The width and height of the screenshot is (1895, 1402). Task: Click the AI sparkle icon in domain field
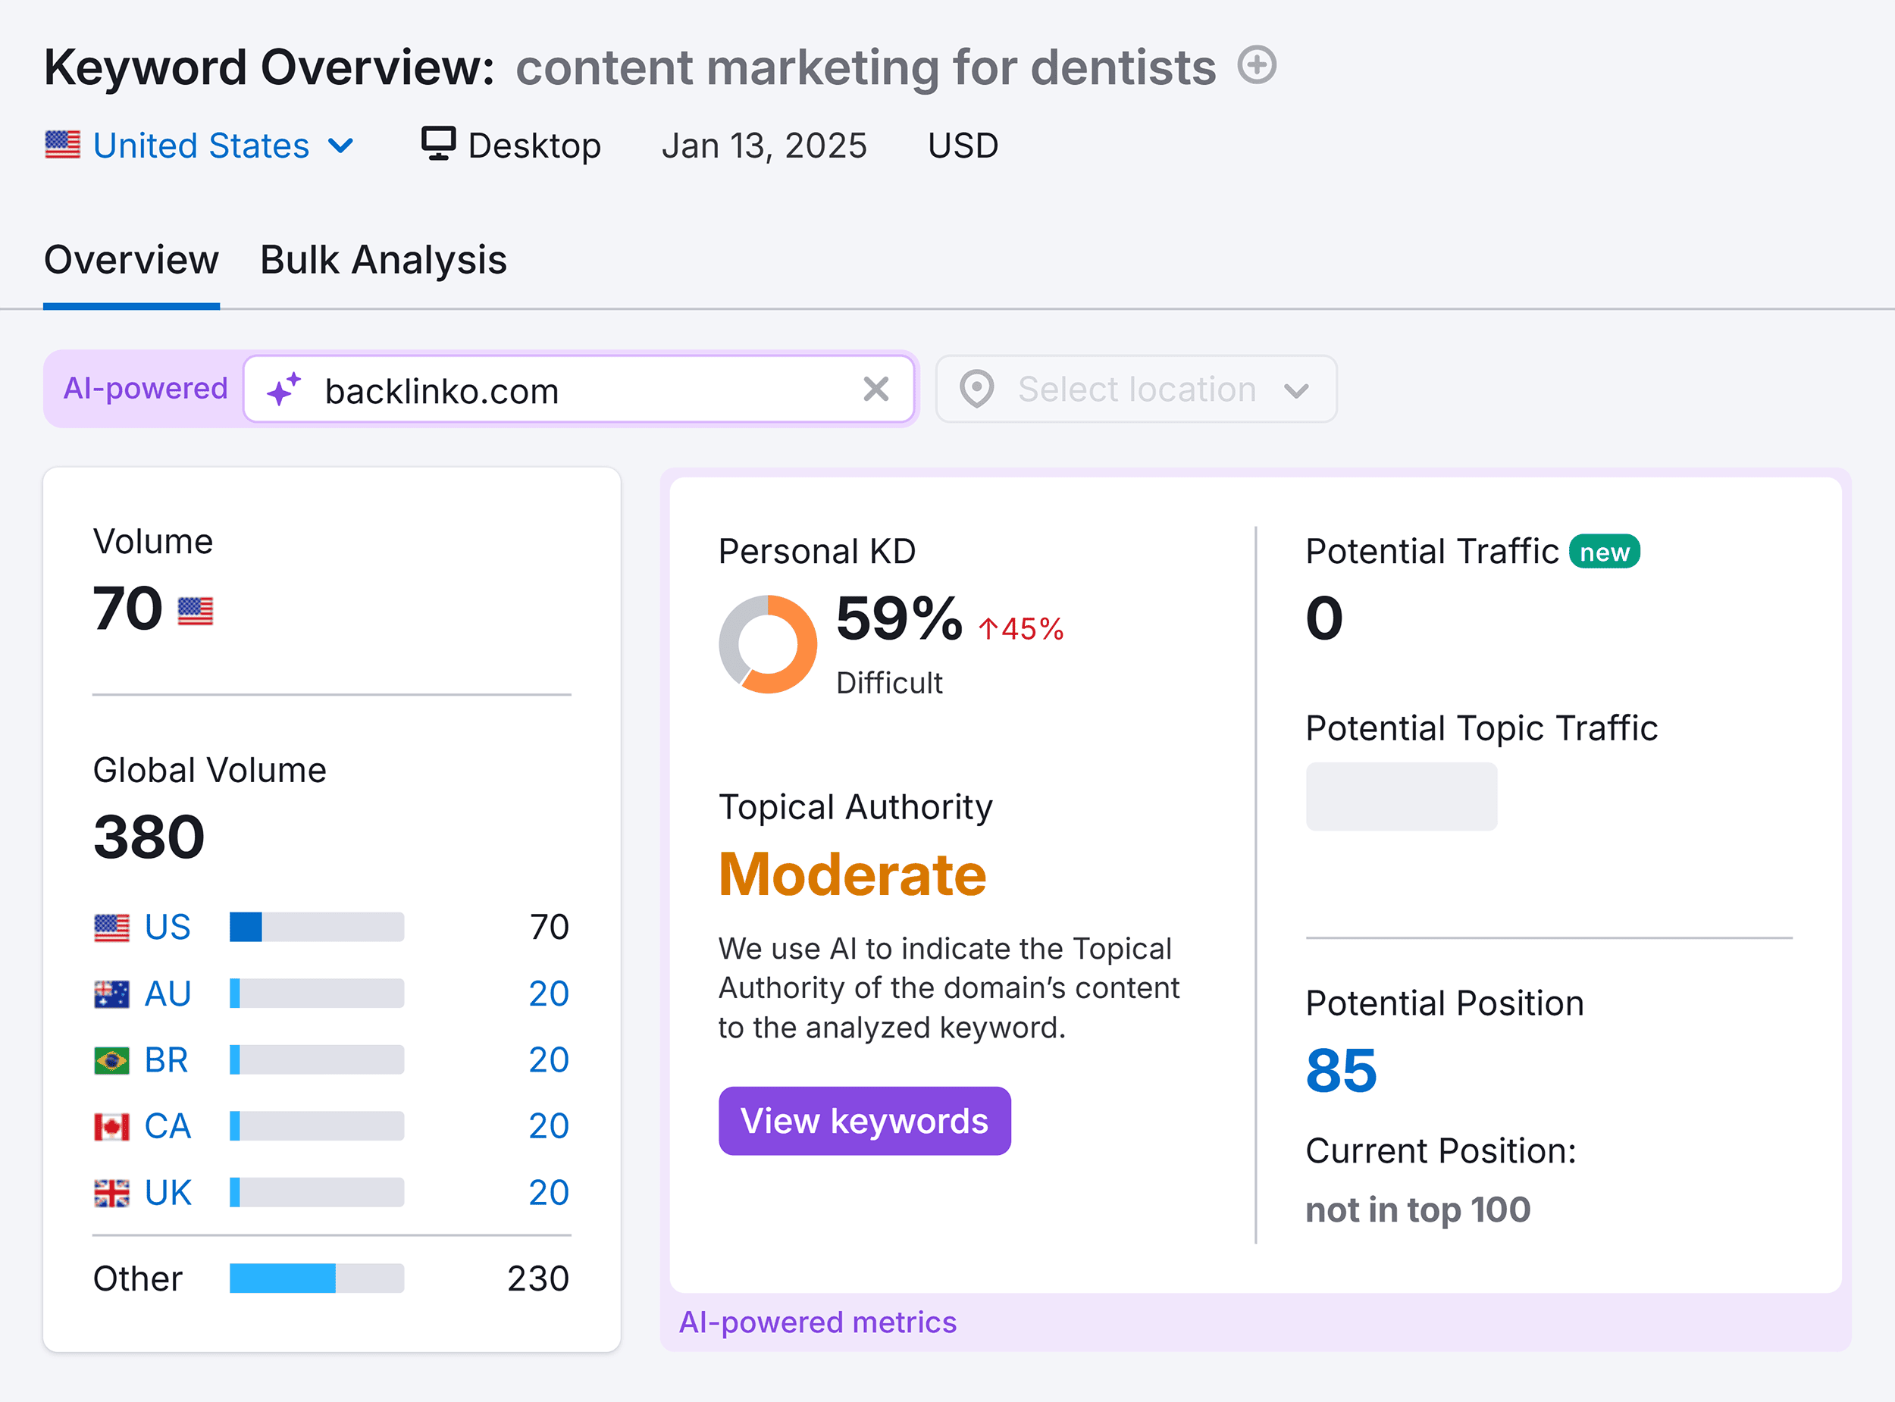point(283,390)
